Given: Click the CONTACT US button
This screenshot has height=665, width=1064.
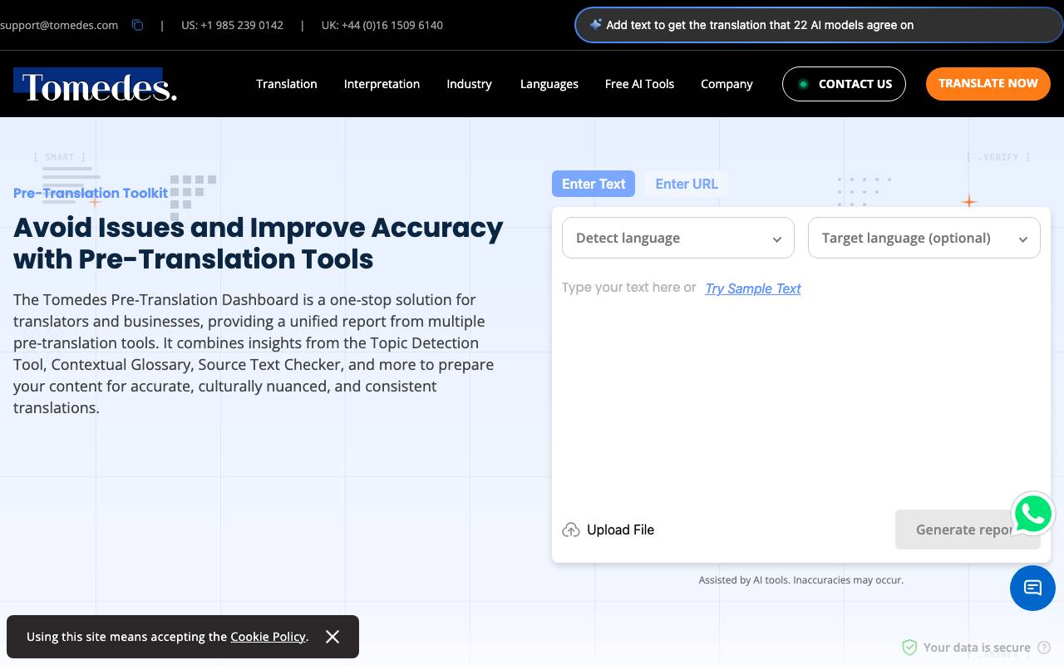Looking at the screenshot, I should pos(844,84).
